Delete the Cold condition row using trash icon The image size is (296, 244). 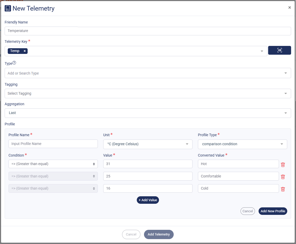(x=283, y=189)
